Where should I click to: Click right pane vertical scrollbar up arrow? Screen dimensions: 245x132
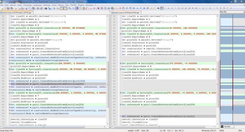217,16
